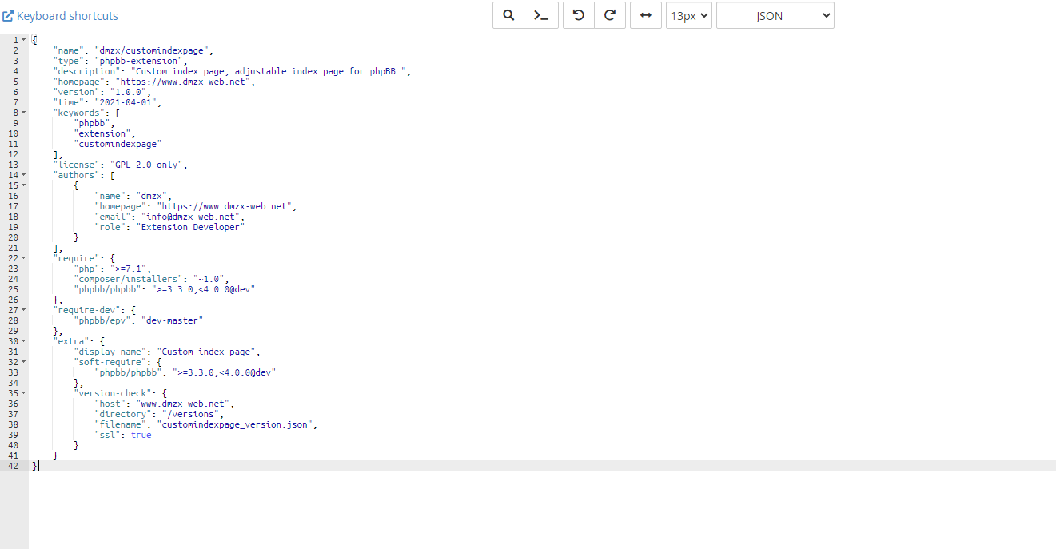Viewport: 1056px width, 549px height.
Task: Fold the author object on line 15
Action: pyautogui.click(x=23, y=185)
